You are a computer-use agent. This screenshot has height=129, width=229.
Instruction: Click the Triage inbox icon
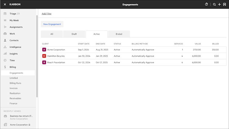pos(5,14)
